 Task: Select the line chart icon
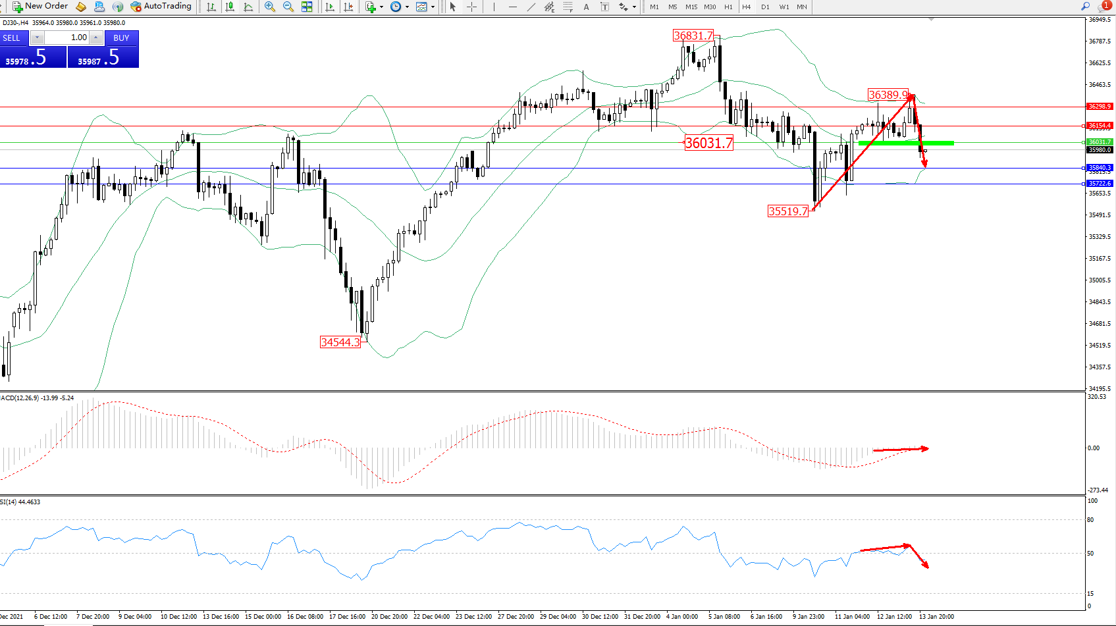248,7
